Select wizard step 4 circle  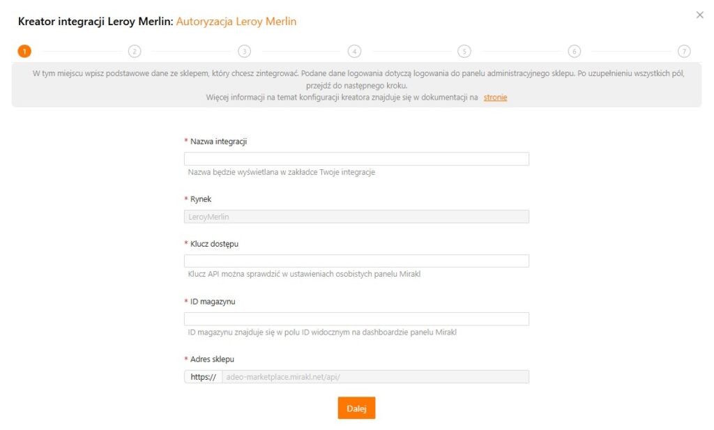point(354,51)
